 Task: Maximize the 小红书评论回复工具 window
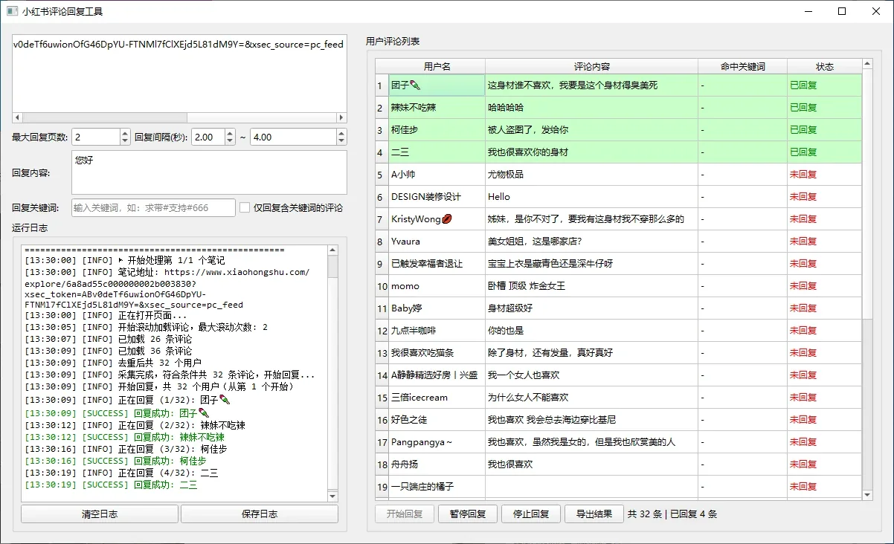842,11
